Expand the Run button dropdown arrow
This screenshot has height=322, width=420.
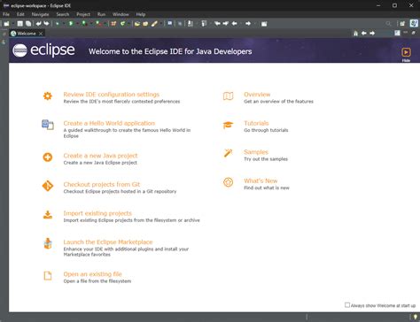pyautogui.click(x=77, y=24)
